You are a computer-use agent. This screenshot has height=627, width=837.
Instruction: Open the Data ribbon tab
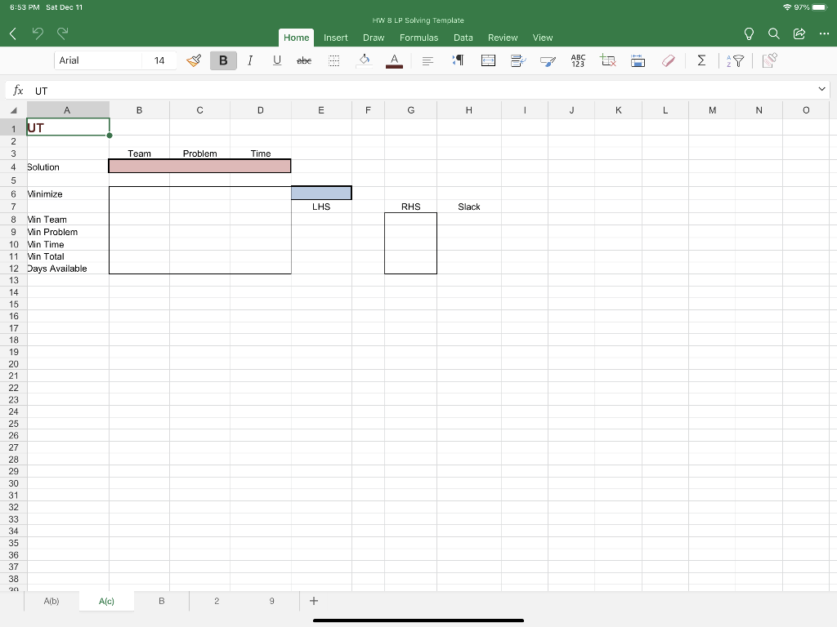(463, 38)
